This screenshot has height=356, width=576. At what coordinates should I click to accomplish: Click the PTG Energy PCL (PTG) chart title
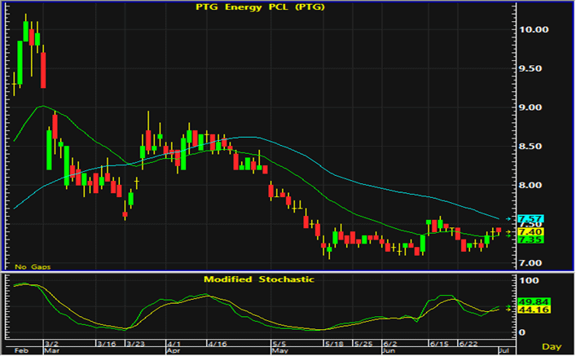tap(260, 7)
